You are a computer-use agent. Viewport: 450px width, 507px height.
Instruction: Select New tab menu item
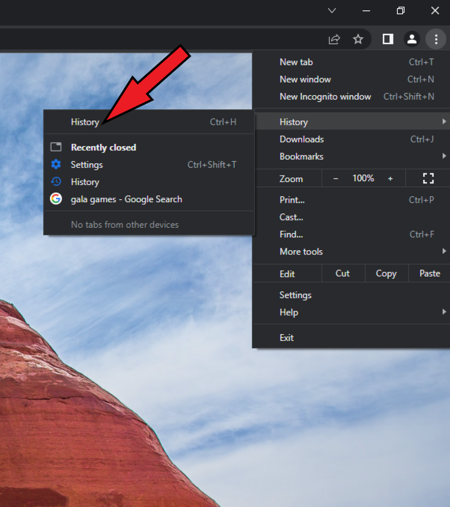[x=351, y=62]
